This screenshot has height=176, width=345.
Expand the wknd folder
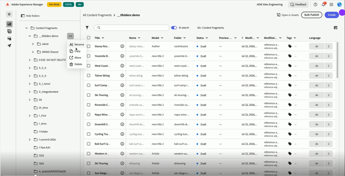click(33, 44)
